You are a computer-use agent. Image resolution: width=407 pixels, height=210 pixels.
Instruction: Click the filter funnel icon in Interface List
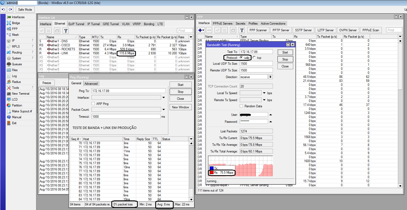66,31
